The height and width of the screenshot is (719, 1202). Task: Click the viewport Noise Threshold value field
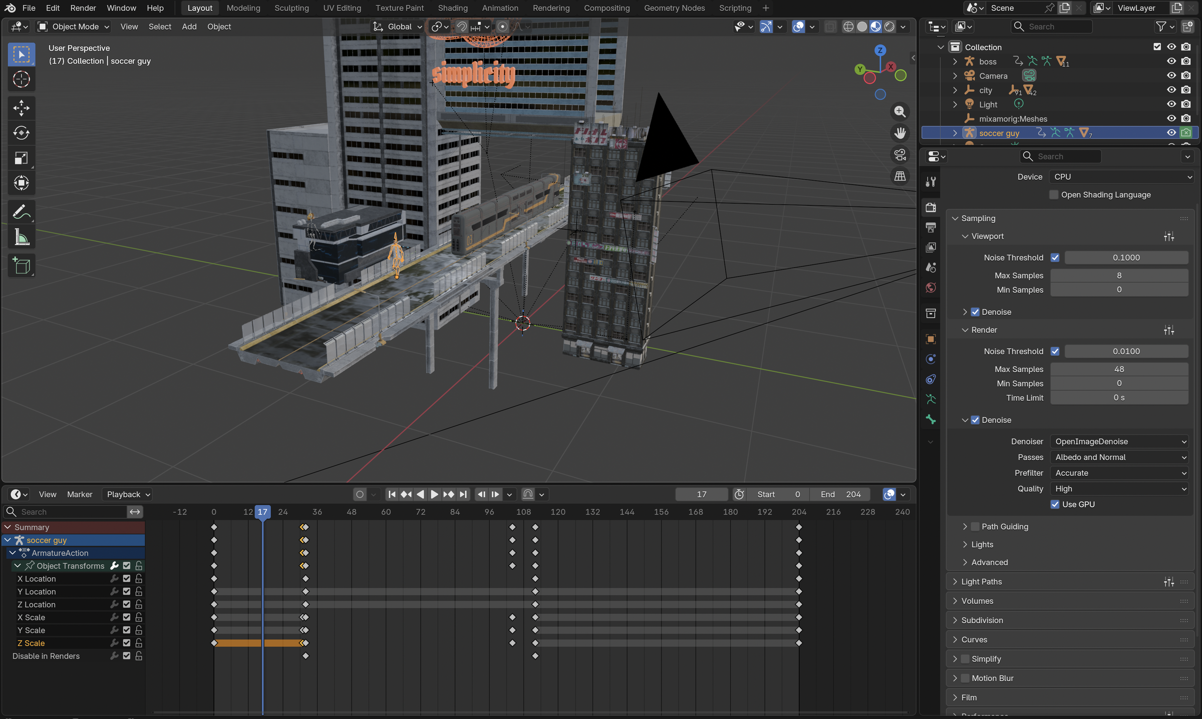click(x=1126, y=257)
